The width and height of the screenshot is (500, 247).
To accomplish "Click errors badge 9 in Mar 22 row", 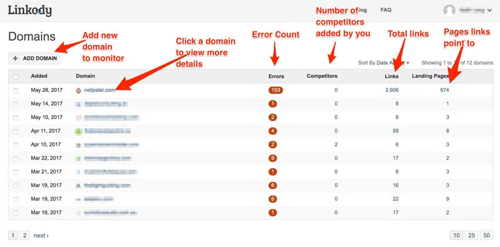I will pyautogui.click(x=272, y=158).
